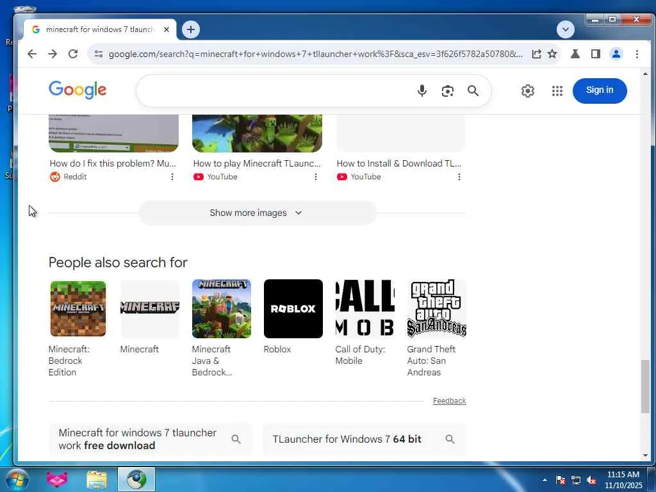Click the Feedback link

coord(449,401)
